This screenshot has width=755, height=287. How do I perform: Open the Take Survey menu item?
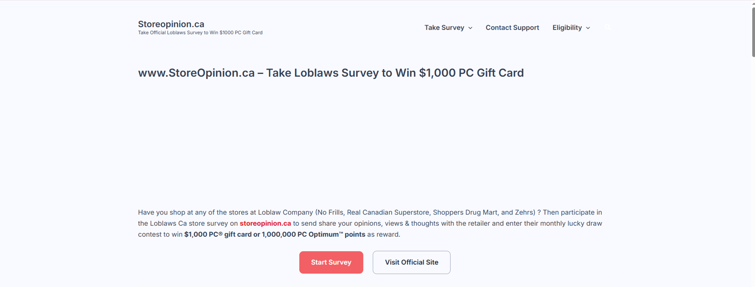pos(444,28)
